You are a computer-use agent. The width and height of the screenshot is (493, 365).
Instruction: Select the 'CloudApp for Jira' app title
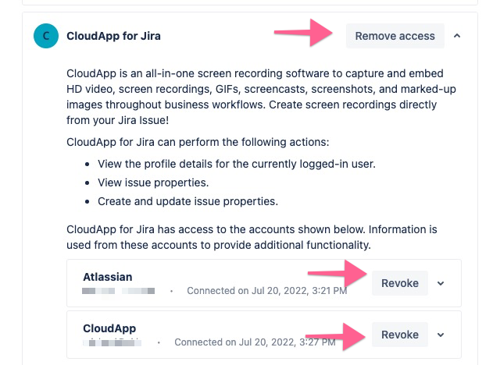[x=113, y=36]
